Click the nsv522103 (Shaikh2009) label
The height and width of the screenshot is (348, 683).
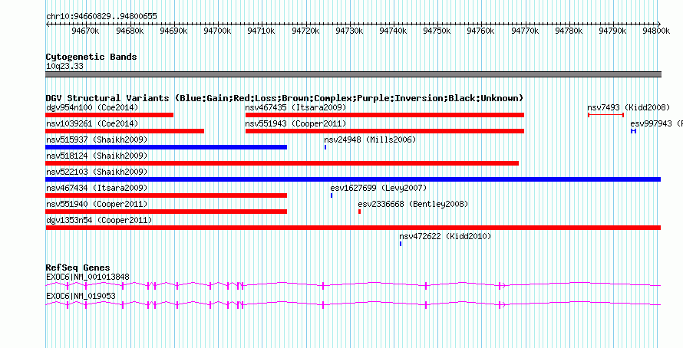pyautogui.click(x=97, y=172)
